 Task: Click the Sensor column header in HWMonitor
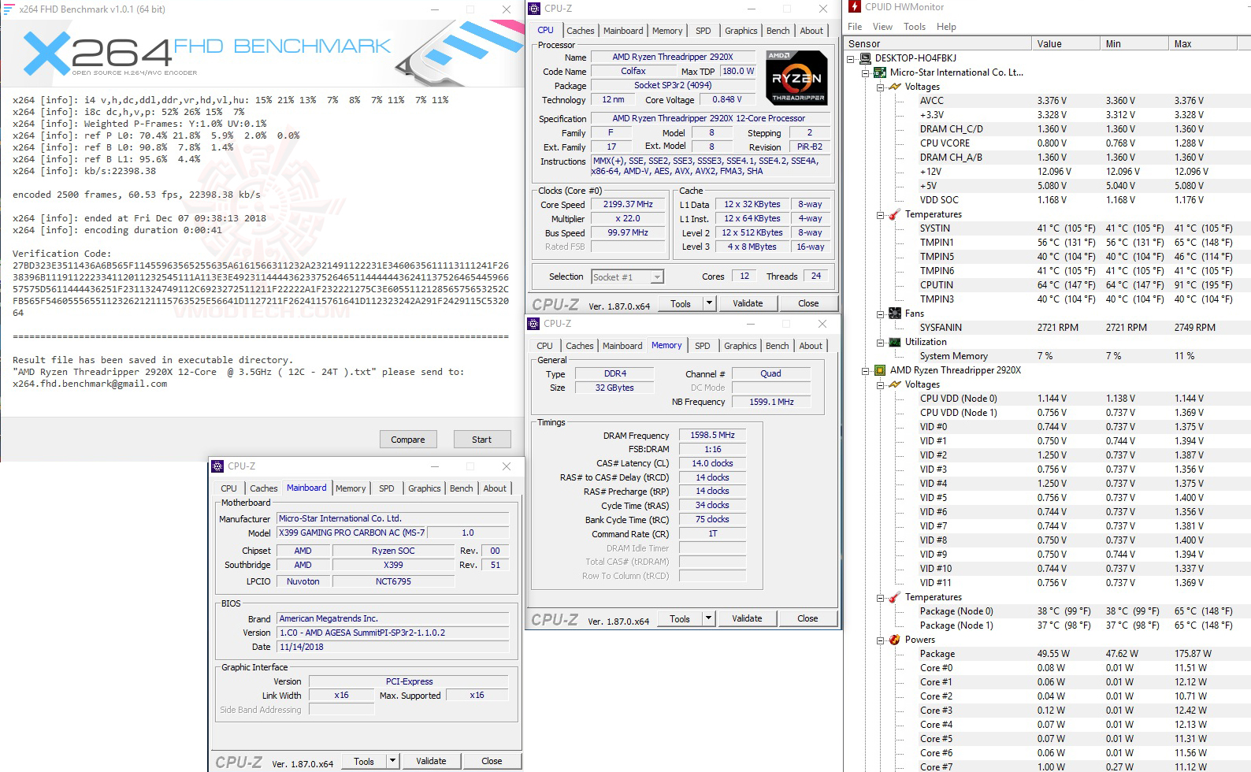point(937,43)
